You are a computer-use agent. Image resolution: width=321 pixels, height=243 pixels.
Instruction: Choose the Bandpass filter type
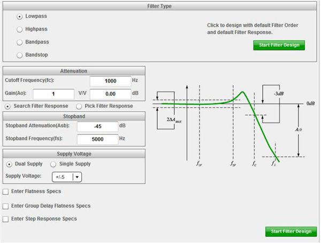coord(19,42)
